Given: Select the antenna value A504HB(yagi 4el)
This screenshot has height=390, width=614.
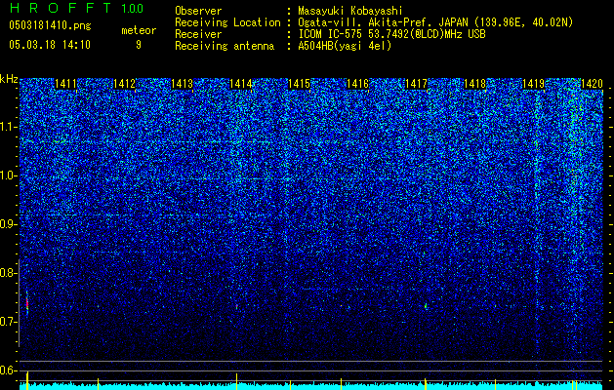Looking at the screenshot, I should (345, 46).
